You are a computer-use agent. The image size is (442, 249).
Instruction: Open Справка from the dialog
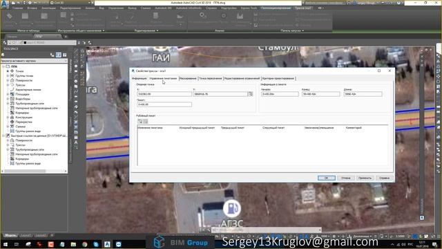[384, 178]
